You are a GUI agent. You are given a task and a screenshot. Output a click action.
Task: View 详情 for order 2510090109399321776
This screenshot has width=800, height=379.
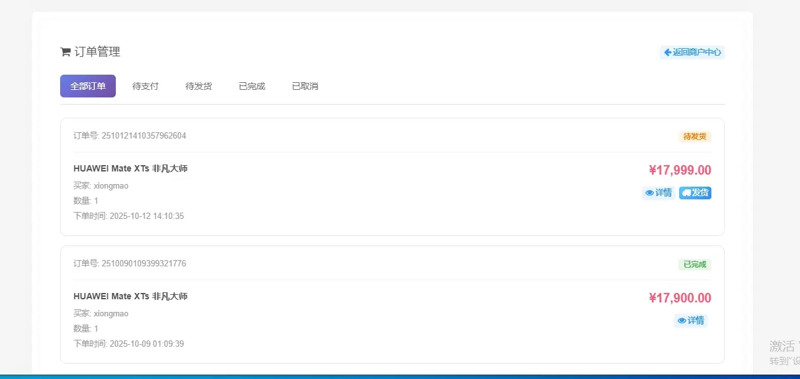coord(691,321)
